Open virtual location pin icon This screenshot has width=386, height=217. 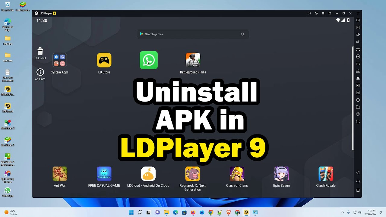pos(358,115)
